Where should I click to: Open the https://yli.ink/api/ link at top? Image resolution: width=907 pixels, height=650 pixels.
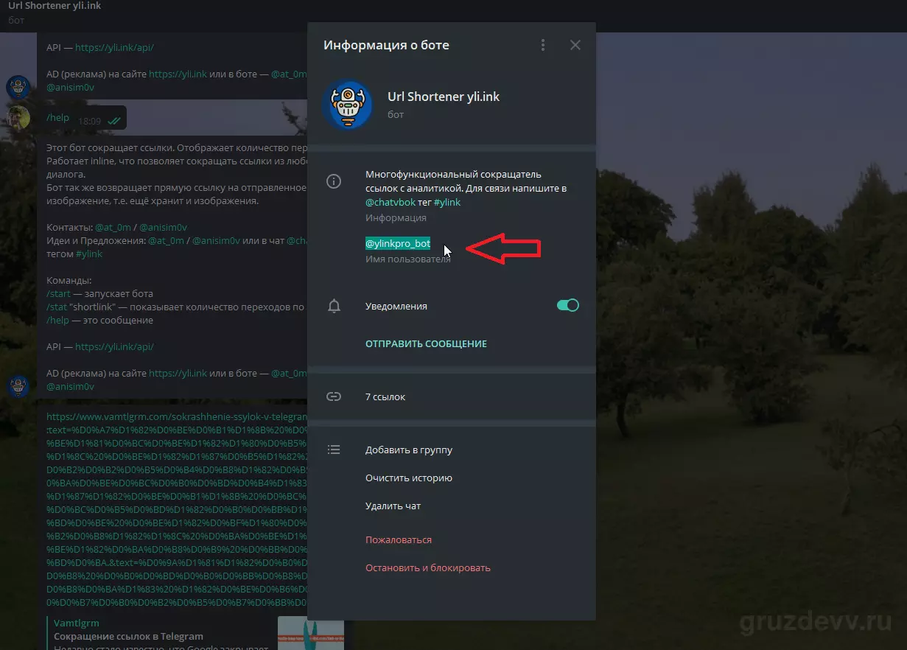click(x=114, y=47)
